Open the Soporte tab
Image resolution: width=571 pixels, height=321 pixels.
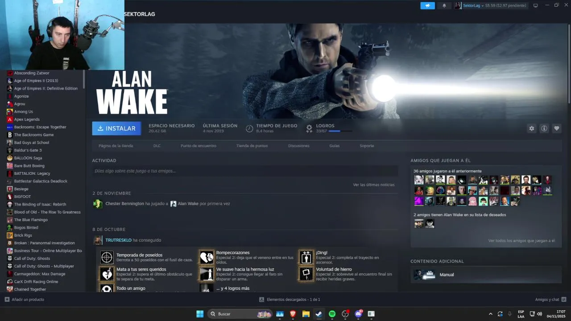(367, 146)
